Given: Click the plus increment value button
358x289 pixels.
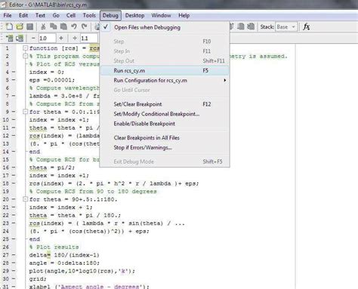Looking at the screenshot, I should point(61,38).
